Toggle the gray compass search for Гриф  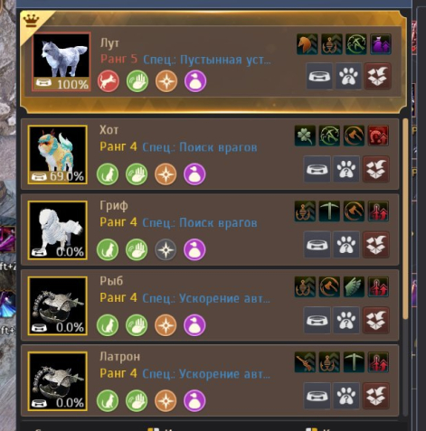tap(166, 249)
